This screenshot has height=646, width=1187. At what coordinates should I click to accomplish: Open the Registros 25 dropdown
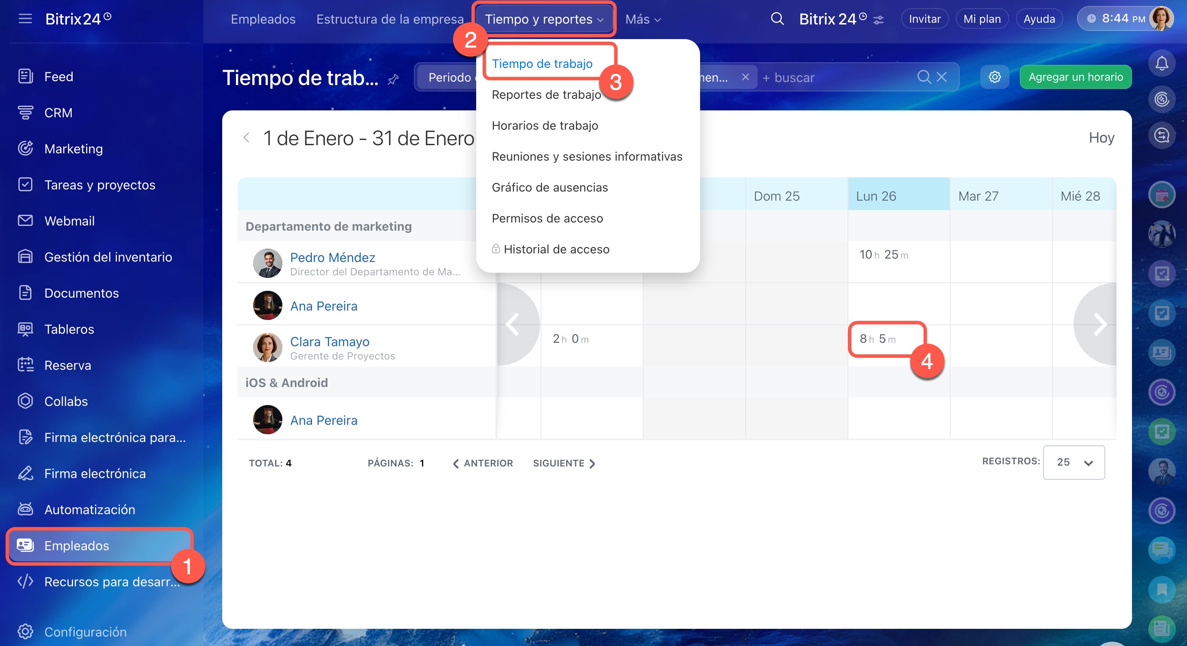point(1074,462)
